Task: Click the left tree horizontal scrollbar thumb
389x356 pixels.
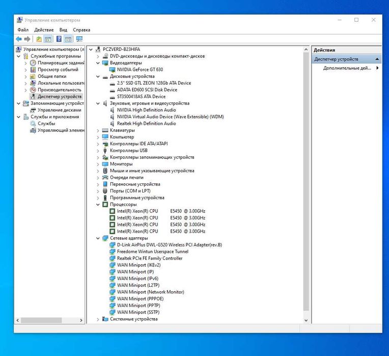Action: [x=41, y=320]
